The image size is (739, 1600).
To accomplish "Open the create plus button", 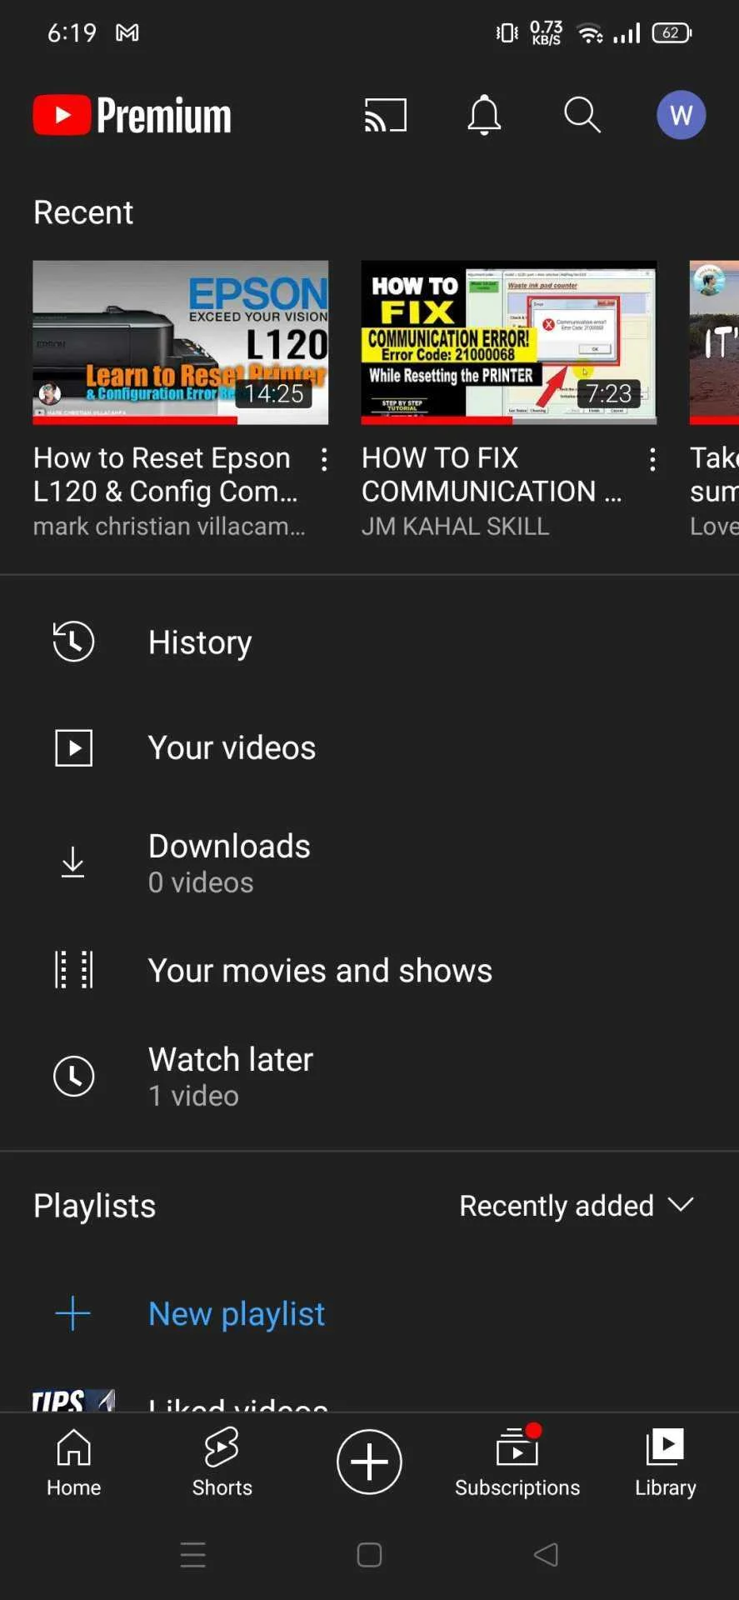I will tap(369, 1462).
